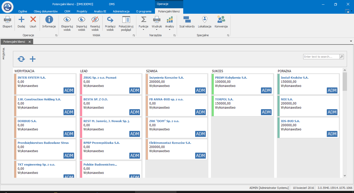Select BPBP Przemysłówka S.A. card
Screen dimensions: 354x193
coord(111,149)
